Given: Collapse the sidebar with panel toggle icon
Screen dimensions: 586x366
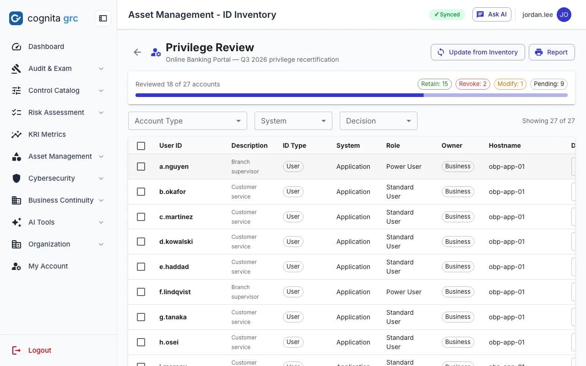Looking at the screenshot, I should [x=103, y=18].
